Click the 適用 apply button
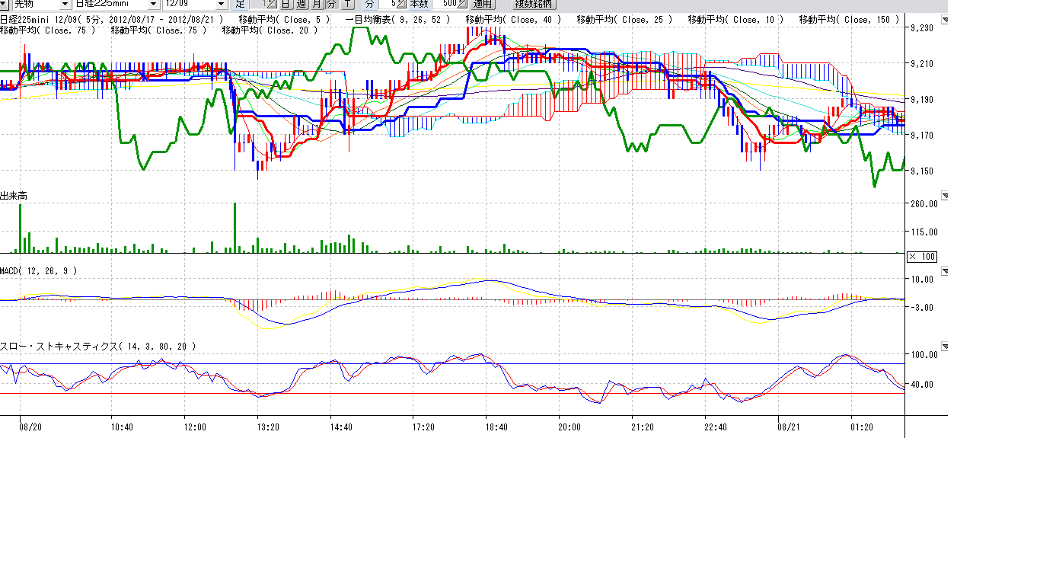The height and width of the screenshot is (585, 1040). tap(483, 4)
